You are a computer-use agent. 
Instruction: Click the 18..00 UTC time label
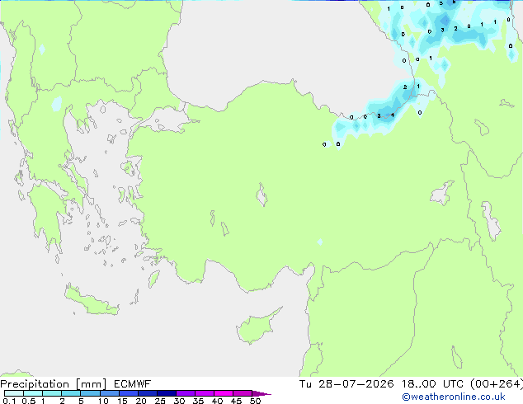[x=432, y=384]
